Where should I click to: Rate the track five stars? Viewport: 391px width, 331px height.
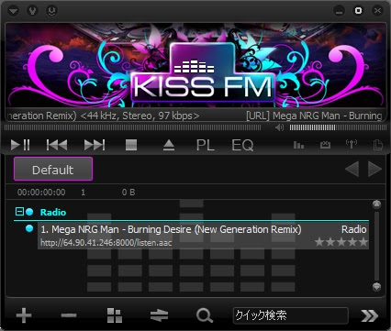pyautogui.click(x=363, y=242)
